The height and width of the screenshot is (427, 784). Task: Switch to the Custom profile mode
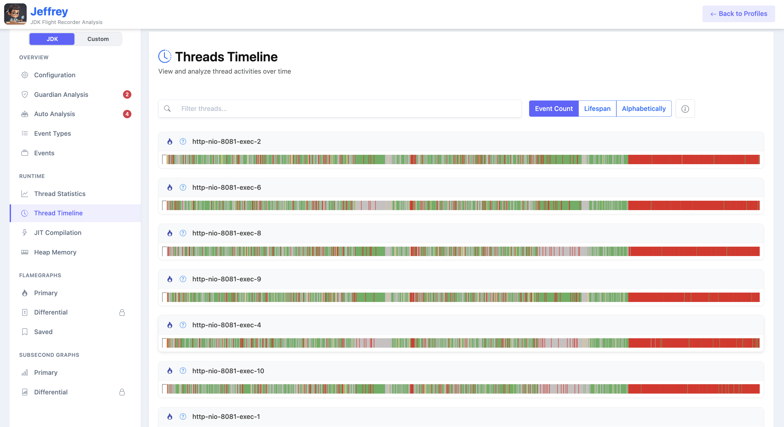(98, 39)
